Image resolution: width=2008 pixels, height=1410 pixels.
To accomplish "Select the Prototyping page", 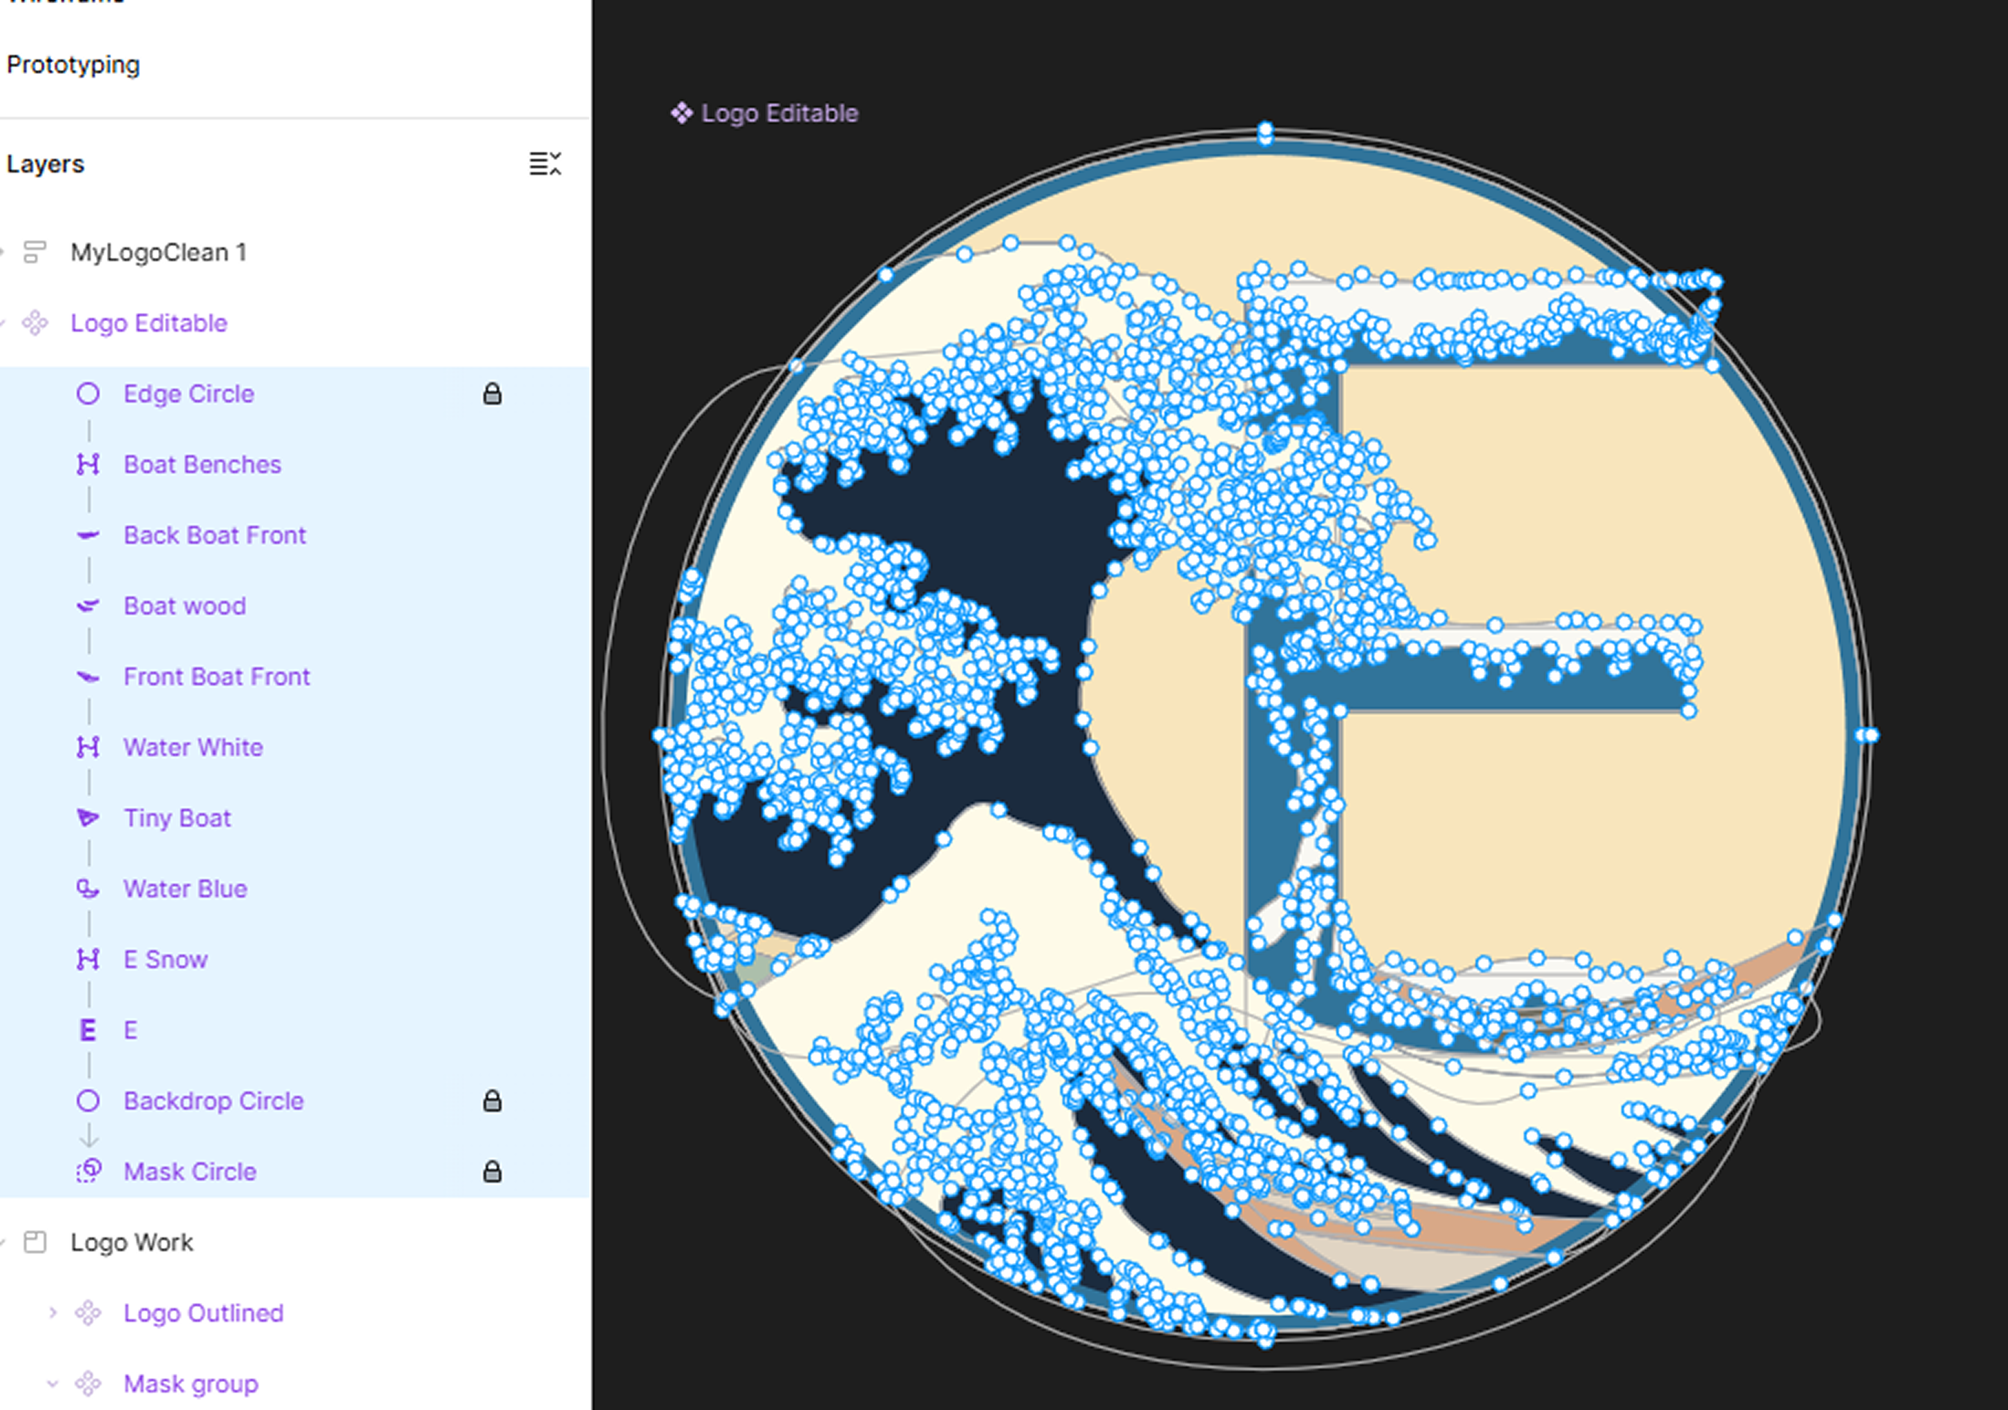I will [73, 65].
